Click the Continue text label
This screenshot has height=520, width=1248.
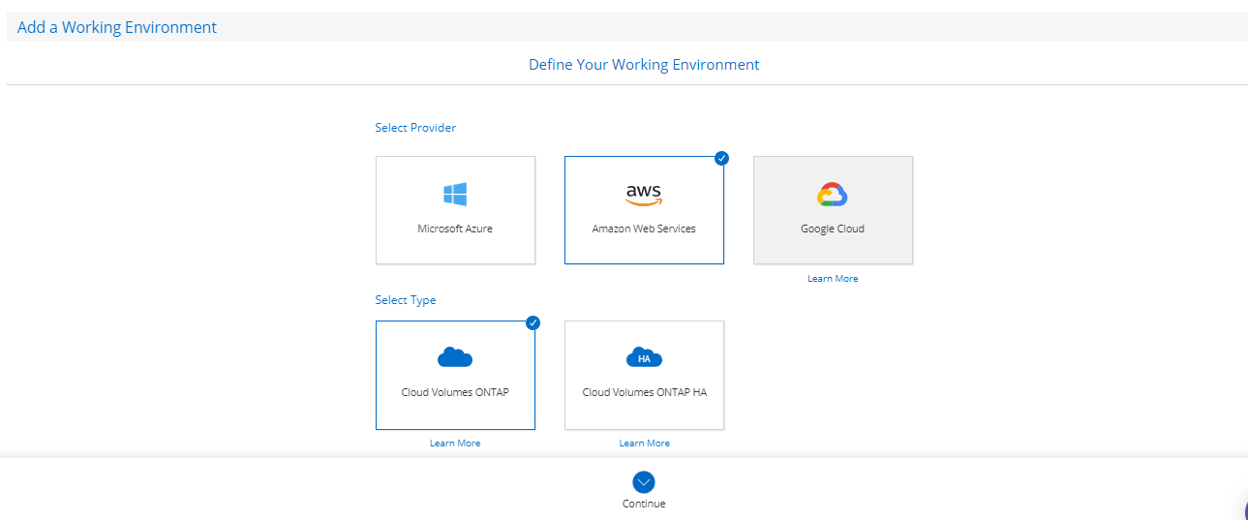tap(644, 504)
